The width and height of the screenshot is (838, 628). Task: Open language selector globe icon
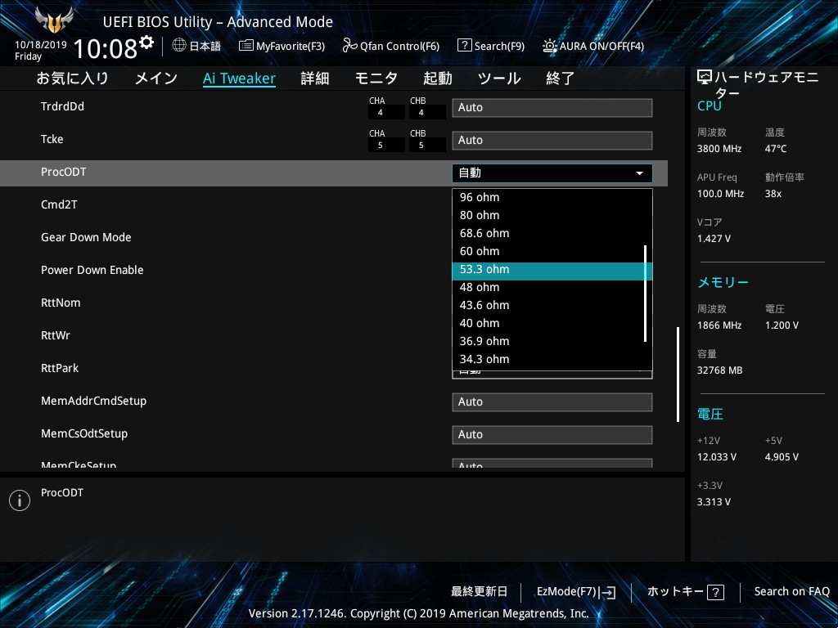pos(179,46)
